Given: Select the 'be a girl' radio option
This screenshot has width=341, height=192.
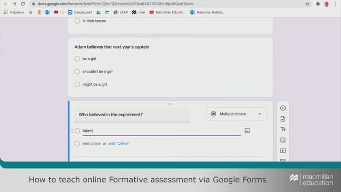Looking at the screenshot, I should click(x=77, y=59).
